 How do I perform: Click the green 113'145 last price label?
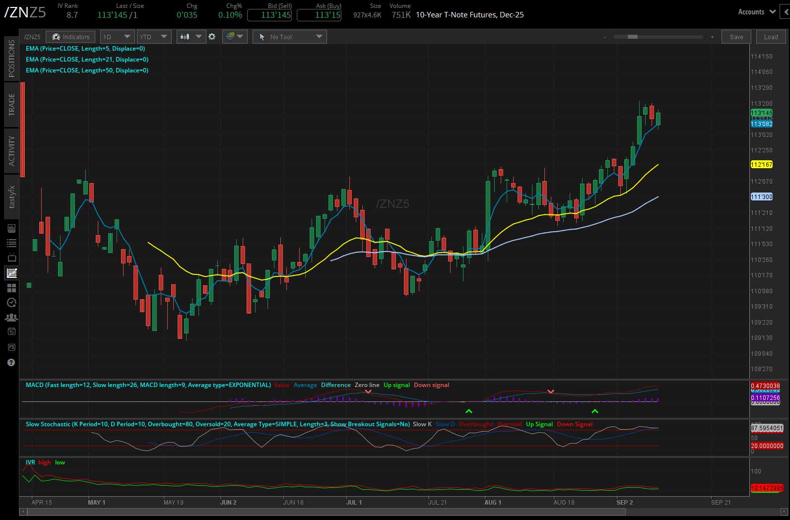pyautogui.click(x=761, y=113)
